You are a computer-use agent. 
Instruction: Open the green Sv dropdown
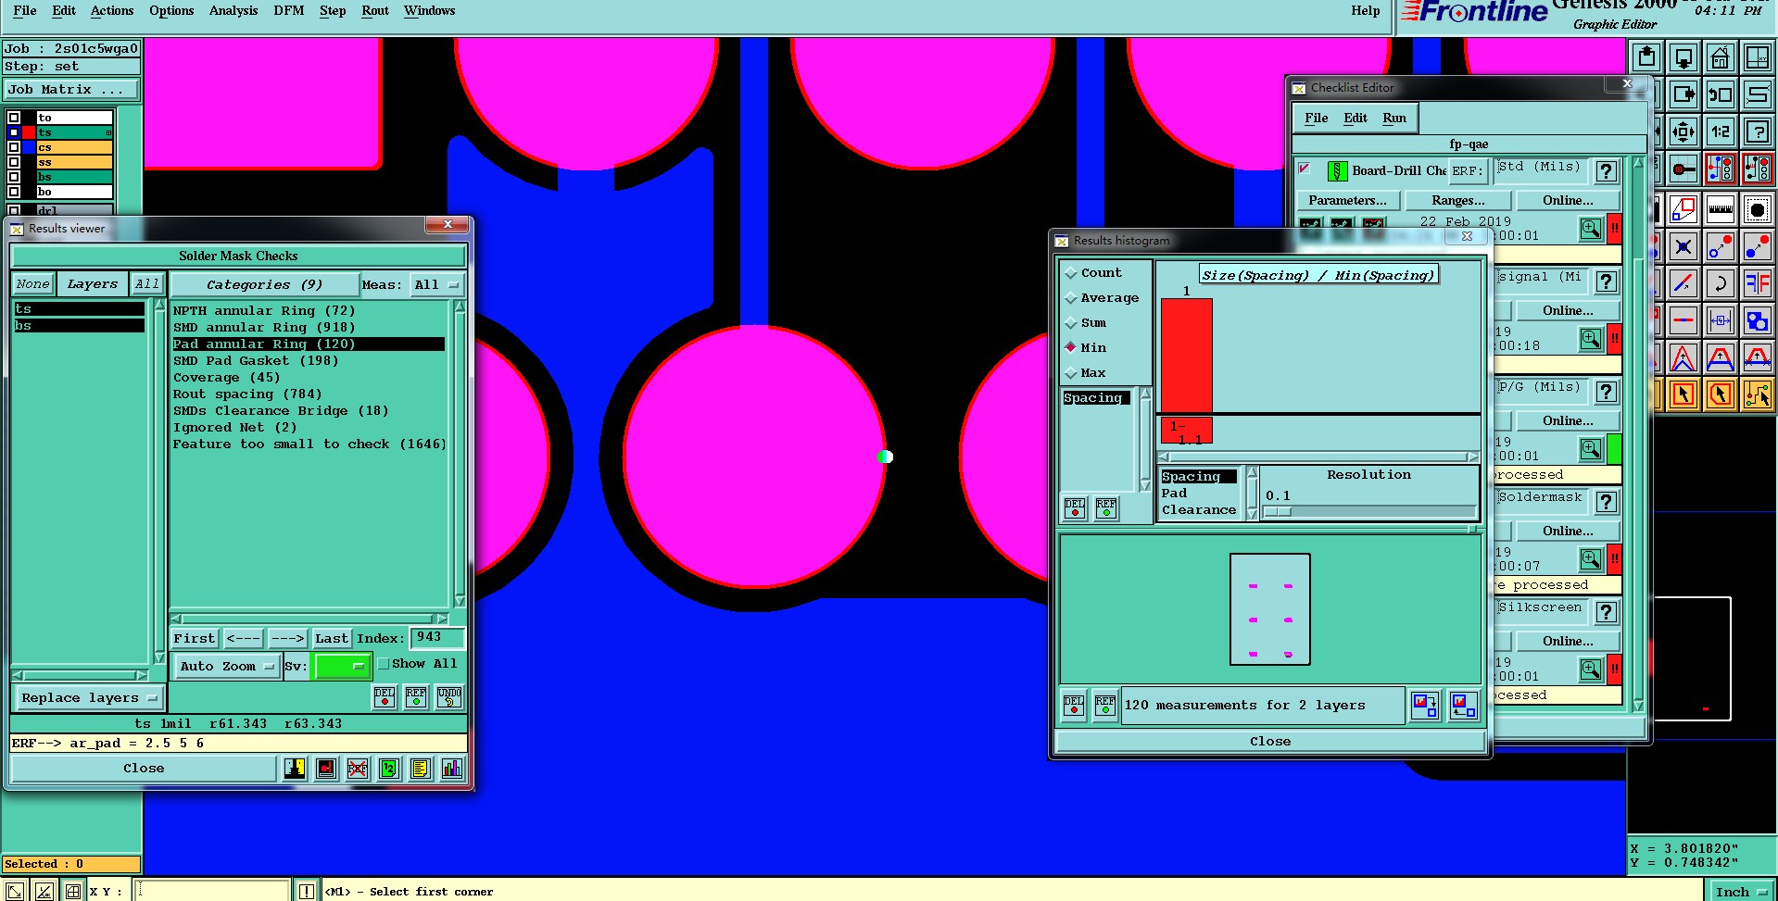(342, 666)
